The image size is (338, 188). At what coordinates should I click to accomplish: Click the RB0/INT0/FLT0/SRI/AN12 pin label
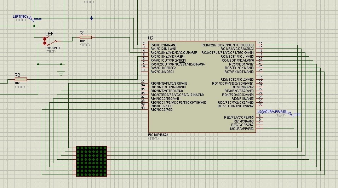pyautogui.click(x=169, y=83)
